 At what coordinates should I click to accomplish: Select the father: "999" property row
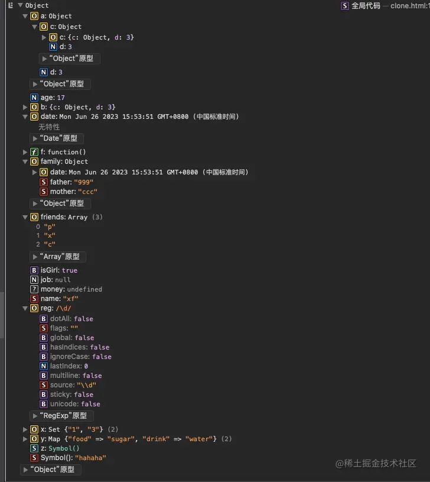[66, 182]
